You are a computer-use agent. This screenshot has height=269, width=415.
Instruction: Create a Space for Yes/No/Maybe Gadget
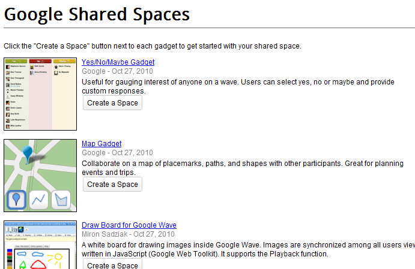click(x=112, y=103)
